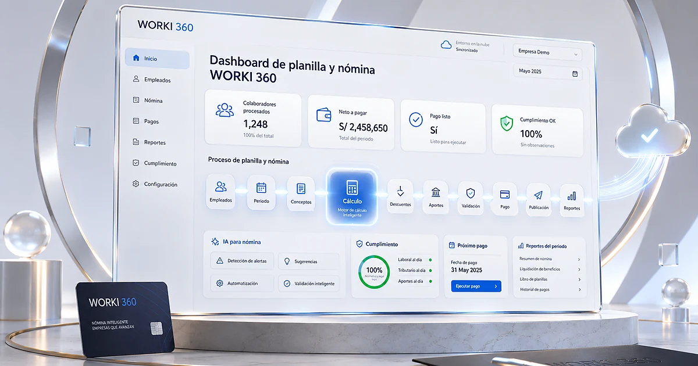The height and width of the screenshot is (366, 698).
Task: Expand chevron next to Resumen de nómina
Action: point(579,260)
